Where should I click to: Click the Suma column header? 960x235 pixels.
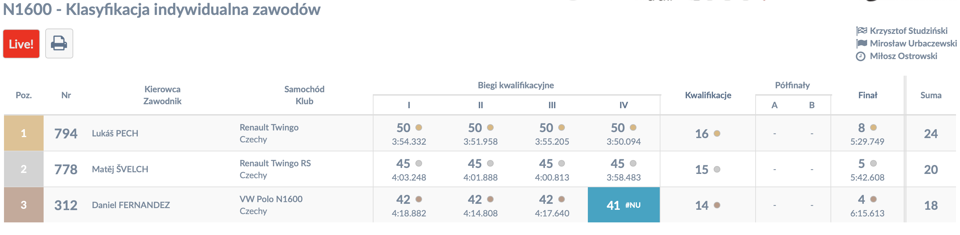tap(931, 95)
